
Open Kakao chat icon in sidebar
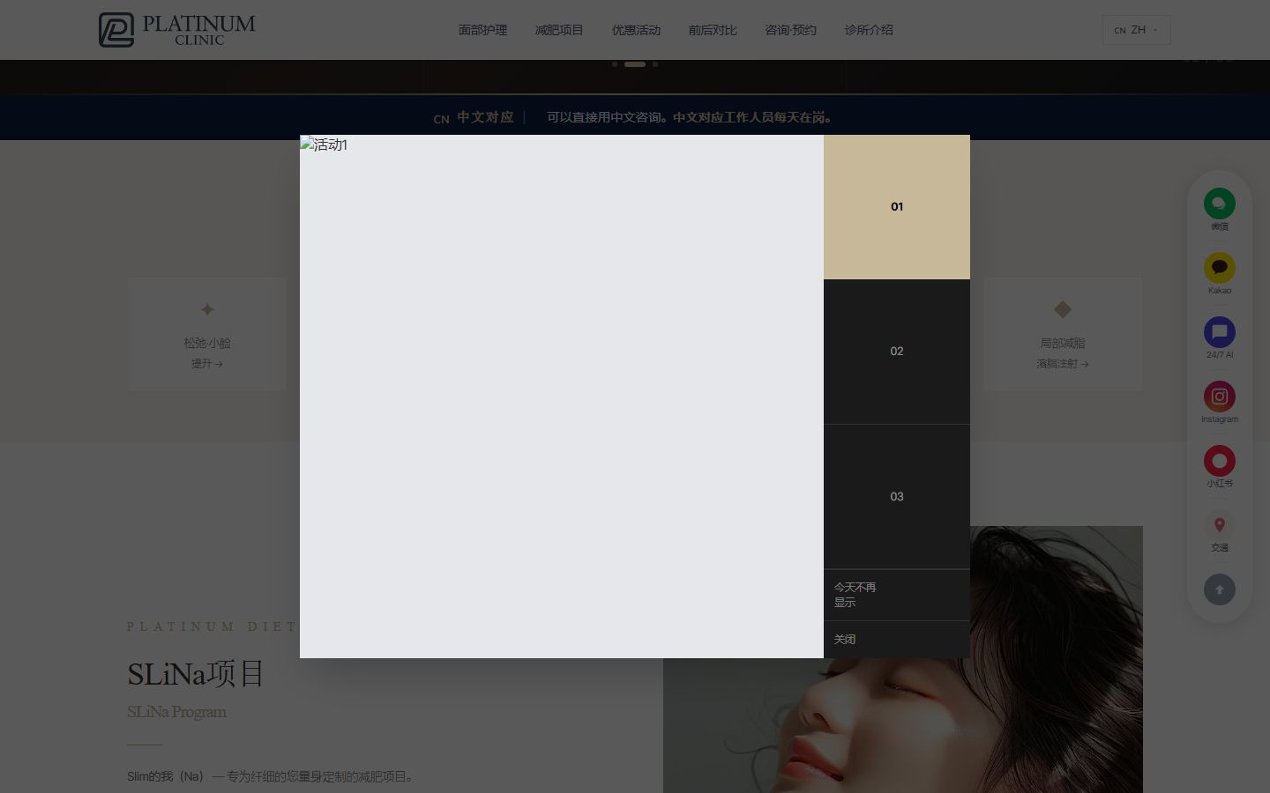point(1220,268)
